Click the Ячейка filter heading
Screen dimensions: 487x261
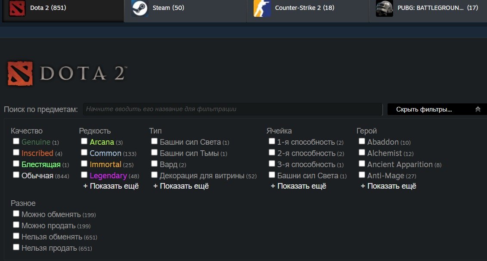point(279,131)
